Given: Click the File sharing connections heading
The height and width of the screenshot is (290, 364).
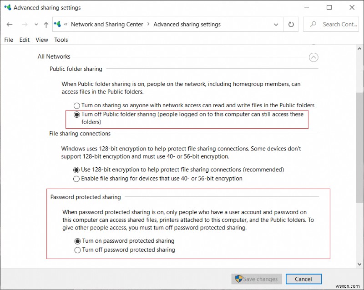Looking at the screenshot, I should tap(80, 134).
